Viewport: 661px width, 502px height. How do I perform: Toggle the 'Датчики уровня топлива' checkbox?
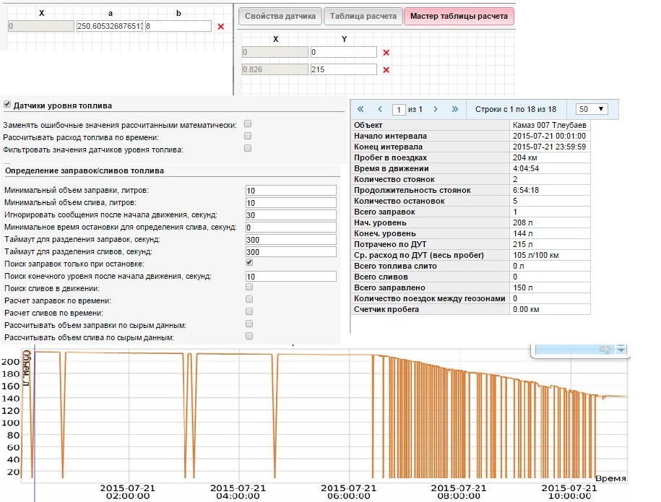[7, 105]
